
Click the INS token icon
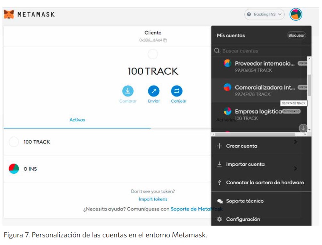point(14,169)
